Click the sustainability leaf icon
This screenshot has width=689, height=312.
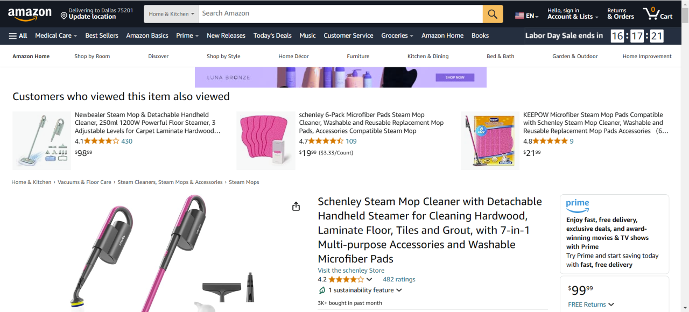click(x=322, y=290)
